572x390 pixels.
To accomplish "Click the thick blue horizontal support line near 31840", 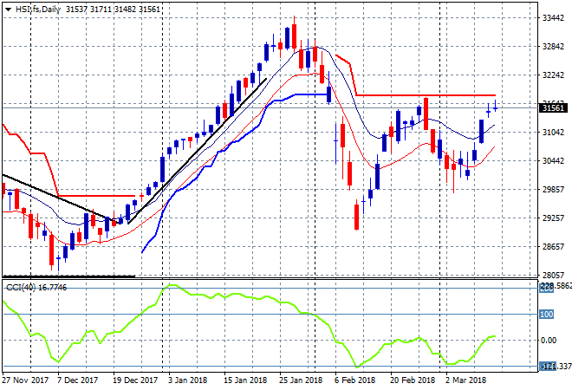I will click(x=311, y=94).
